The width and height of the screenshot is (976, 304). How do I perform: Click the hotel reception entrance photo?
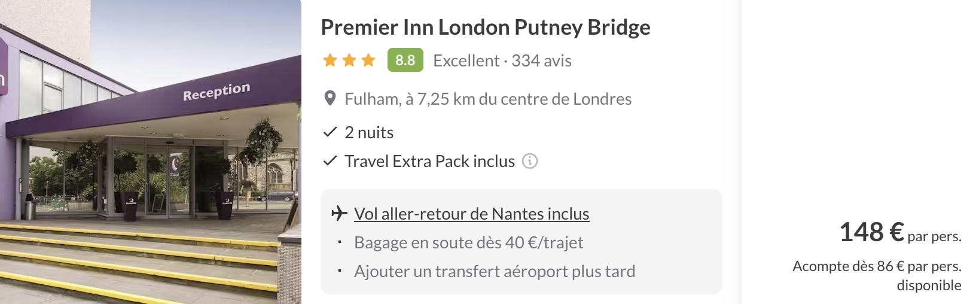[150, 152]
